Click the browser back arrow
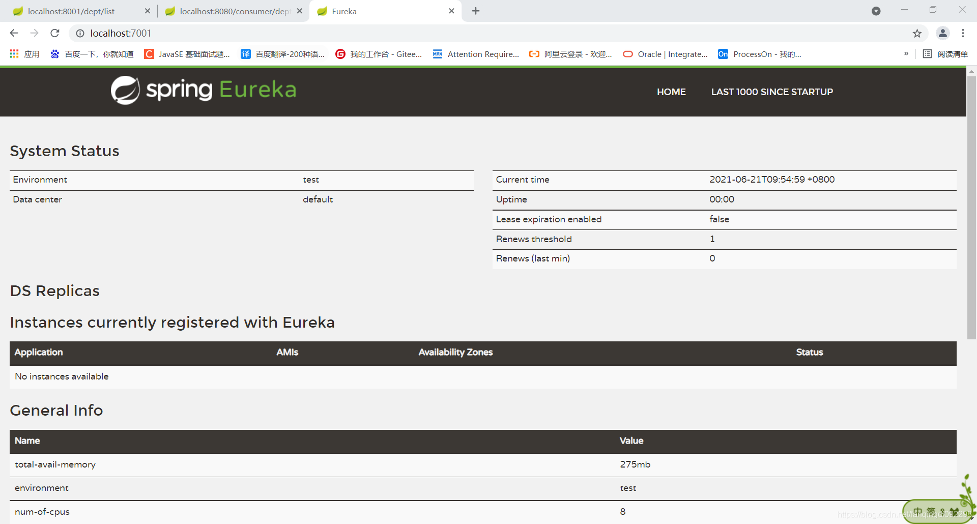 click(x=14, y=33)
